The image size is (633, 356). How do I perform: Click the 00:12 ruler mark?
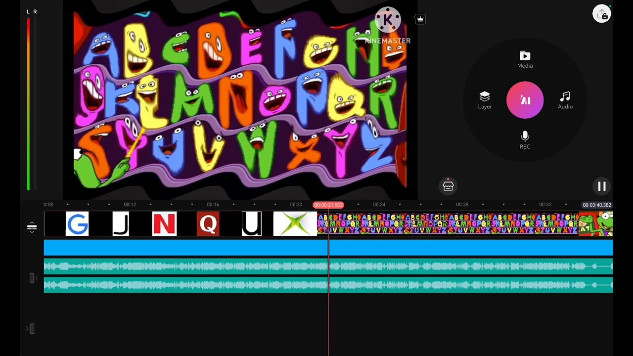130,204
